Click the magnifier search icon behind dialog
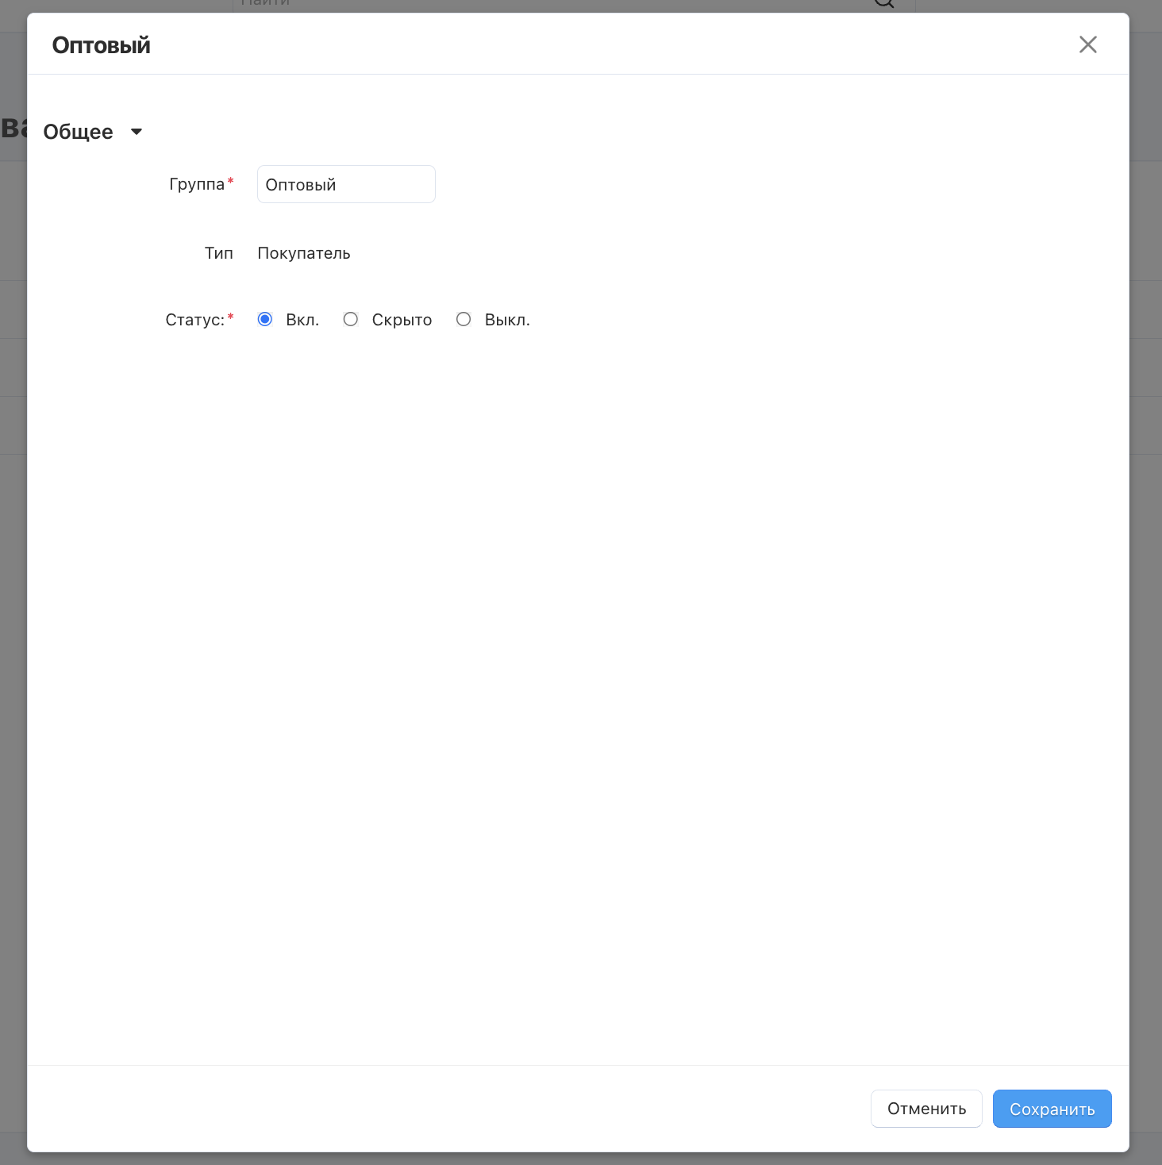 click(x=884, y=4)
